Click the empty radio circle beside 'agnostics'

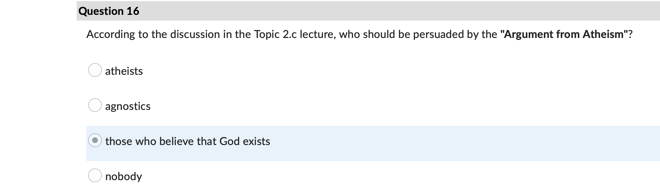(x=96, y=105)
